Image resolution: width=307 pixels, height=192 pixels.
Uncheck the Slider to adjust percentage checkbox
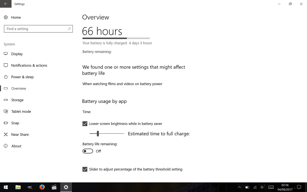(85, 169)
